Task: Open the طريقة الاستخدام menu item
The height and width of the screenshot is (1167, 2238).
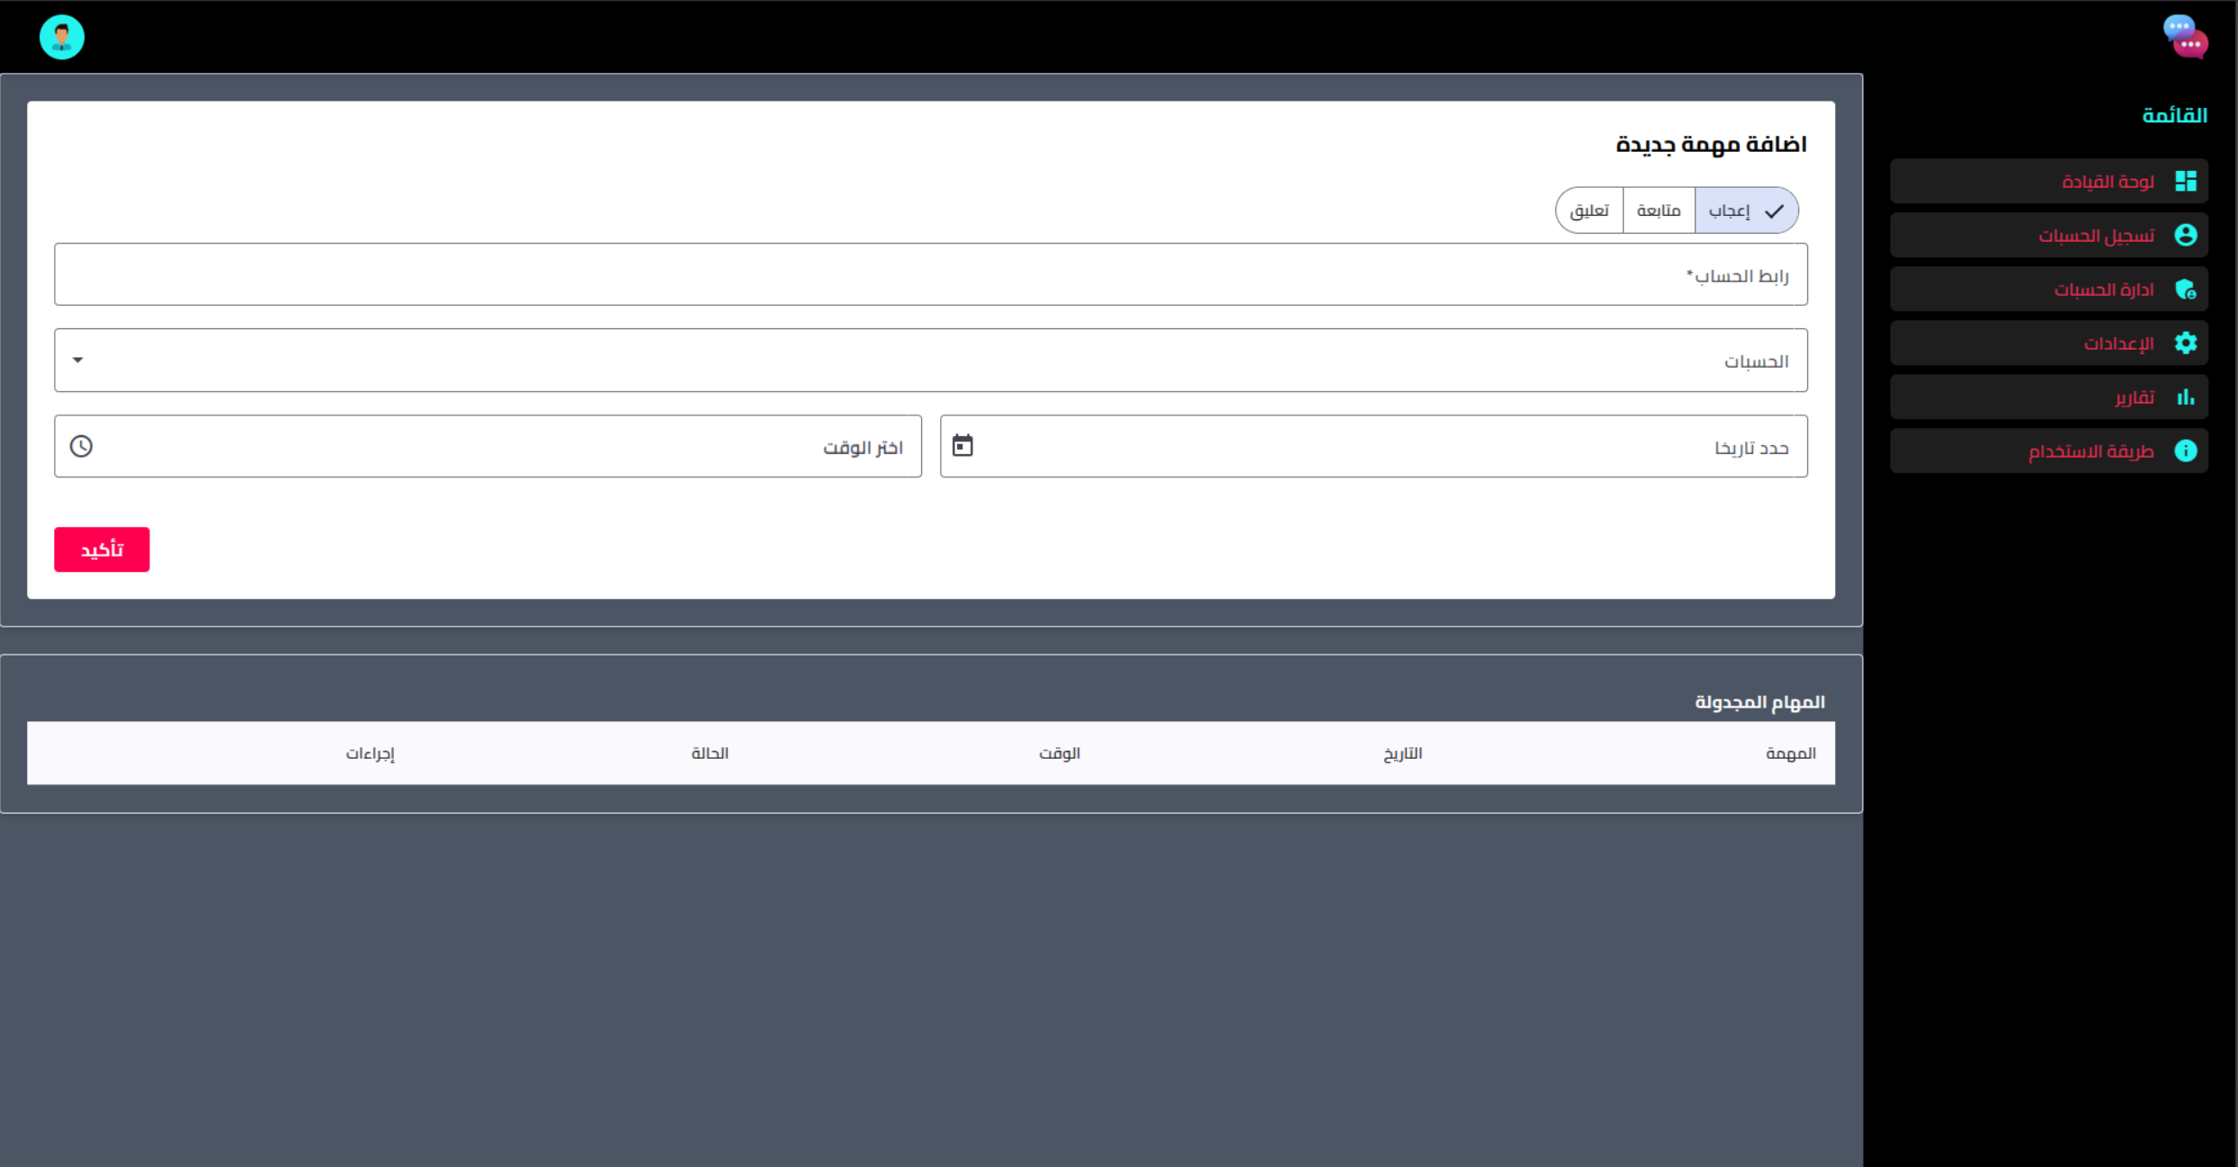Action: pos(2049,450)
